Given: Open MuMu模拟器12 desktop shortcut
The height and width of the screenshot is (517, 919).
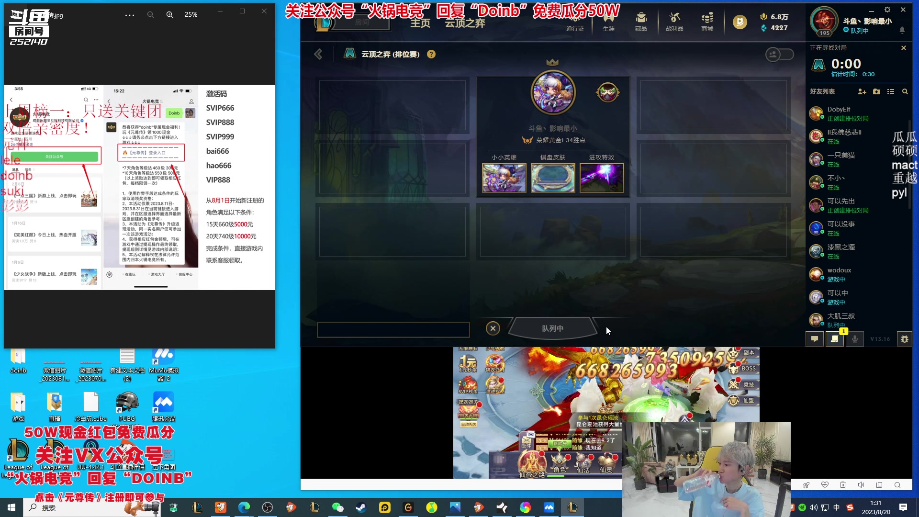Looking at the screenshot, I should point(164,365).
